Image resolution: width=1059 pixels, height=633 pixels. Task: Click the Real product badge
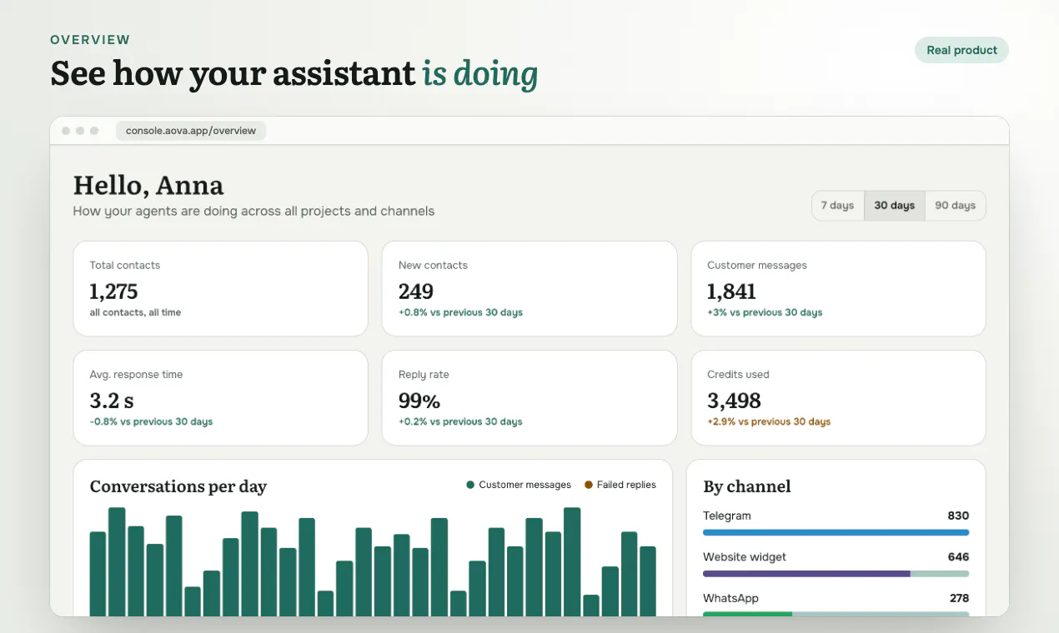[x=961, y=50]
